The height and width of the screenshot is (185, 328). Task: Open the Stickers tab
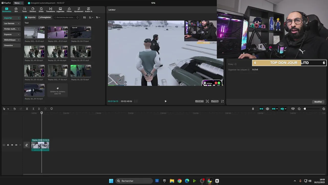tap(33, 10)
